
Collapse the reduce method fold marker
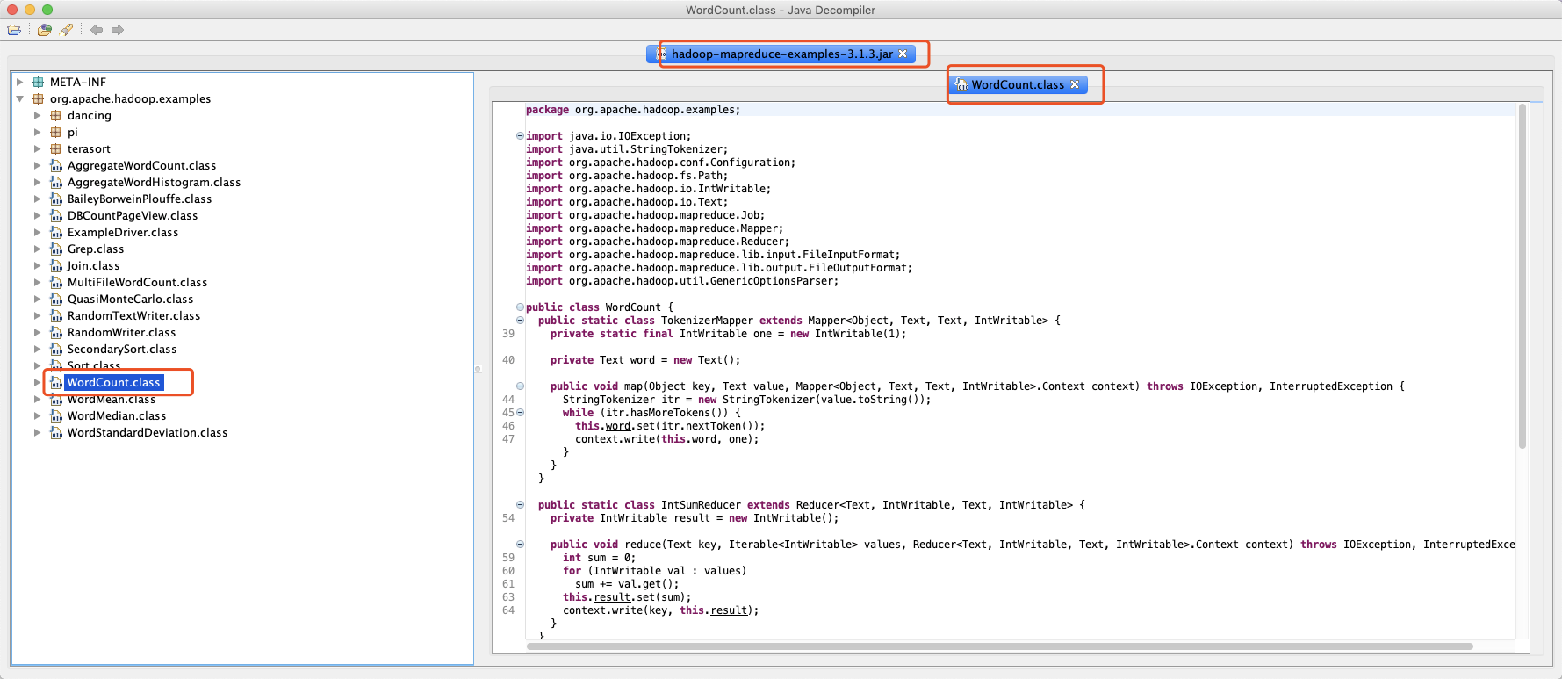(x=520, y=544)
